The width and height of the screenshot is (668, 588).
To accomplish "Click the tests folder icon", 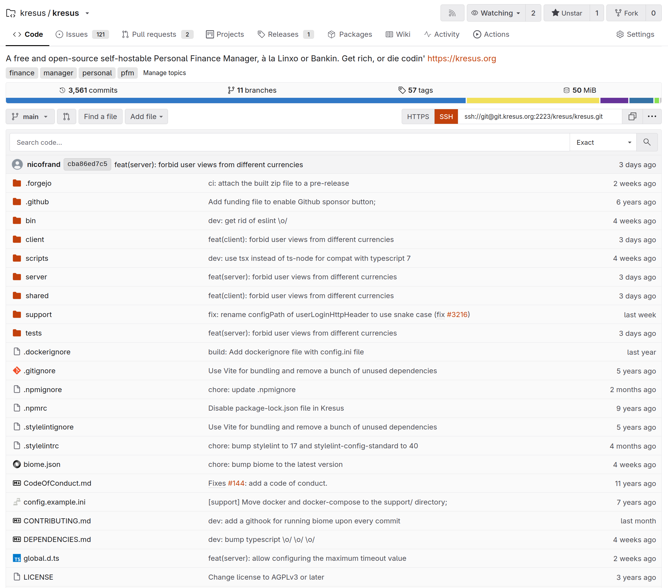I will 17,333.
